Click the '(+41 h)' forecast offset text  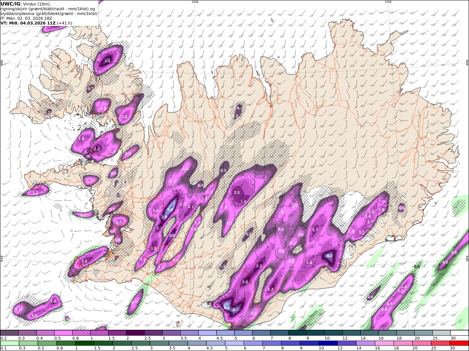point(64,23)
